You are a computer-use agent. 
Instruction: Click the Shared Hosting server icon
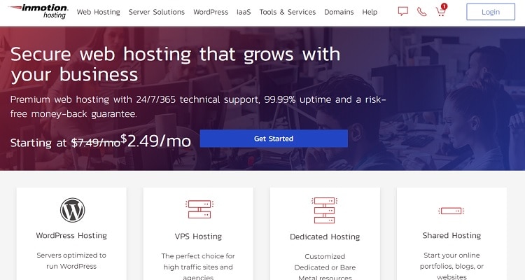(x=451, y=211)
